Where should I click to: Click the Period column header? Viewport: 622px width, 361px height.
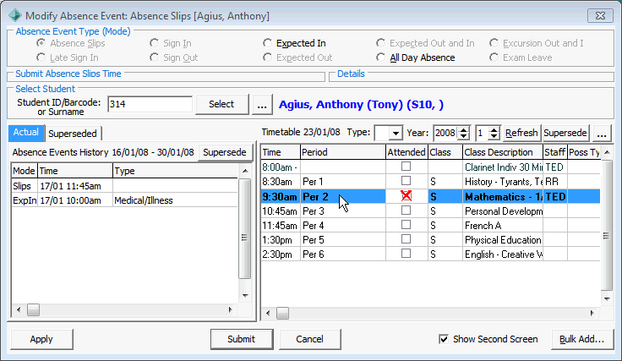(x=343, y=152)
